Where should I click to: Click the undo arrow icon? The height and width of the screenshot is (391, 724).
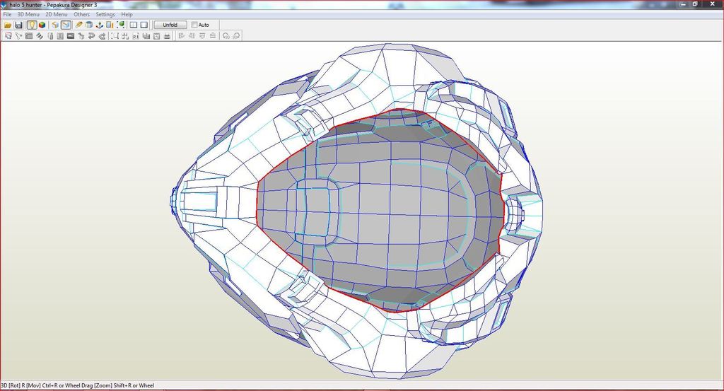pos(91,36)
